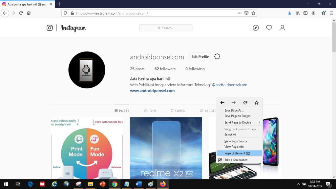Screen dimensions: 336x189
Task: Open the @androidponselcom mention link
Action: point(229,85)
